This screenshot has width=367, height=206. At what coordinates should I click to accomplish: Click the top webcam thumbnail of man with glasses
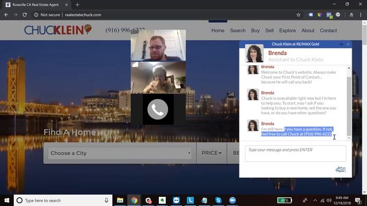[x=158, y=45]
